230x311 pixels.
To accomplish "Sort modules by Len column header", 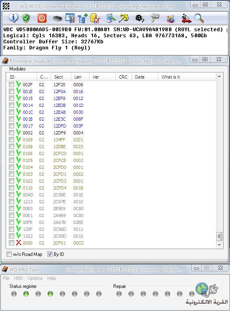I will click(80, 77).
